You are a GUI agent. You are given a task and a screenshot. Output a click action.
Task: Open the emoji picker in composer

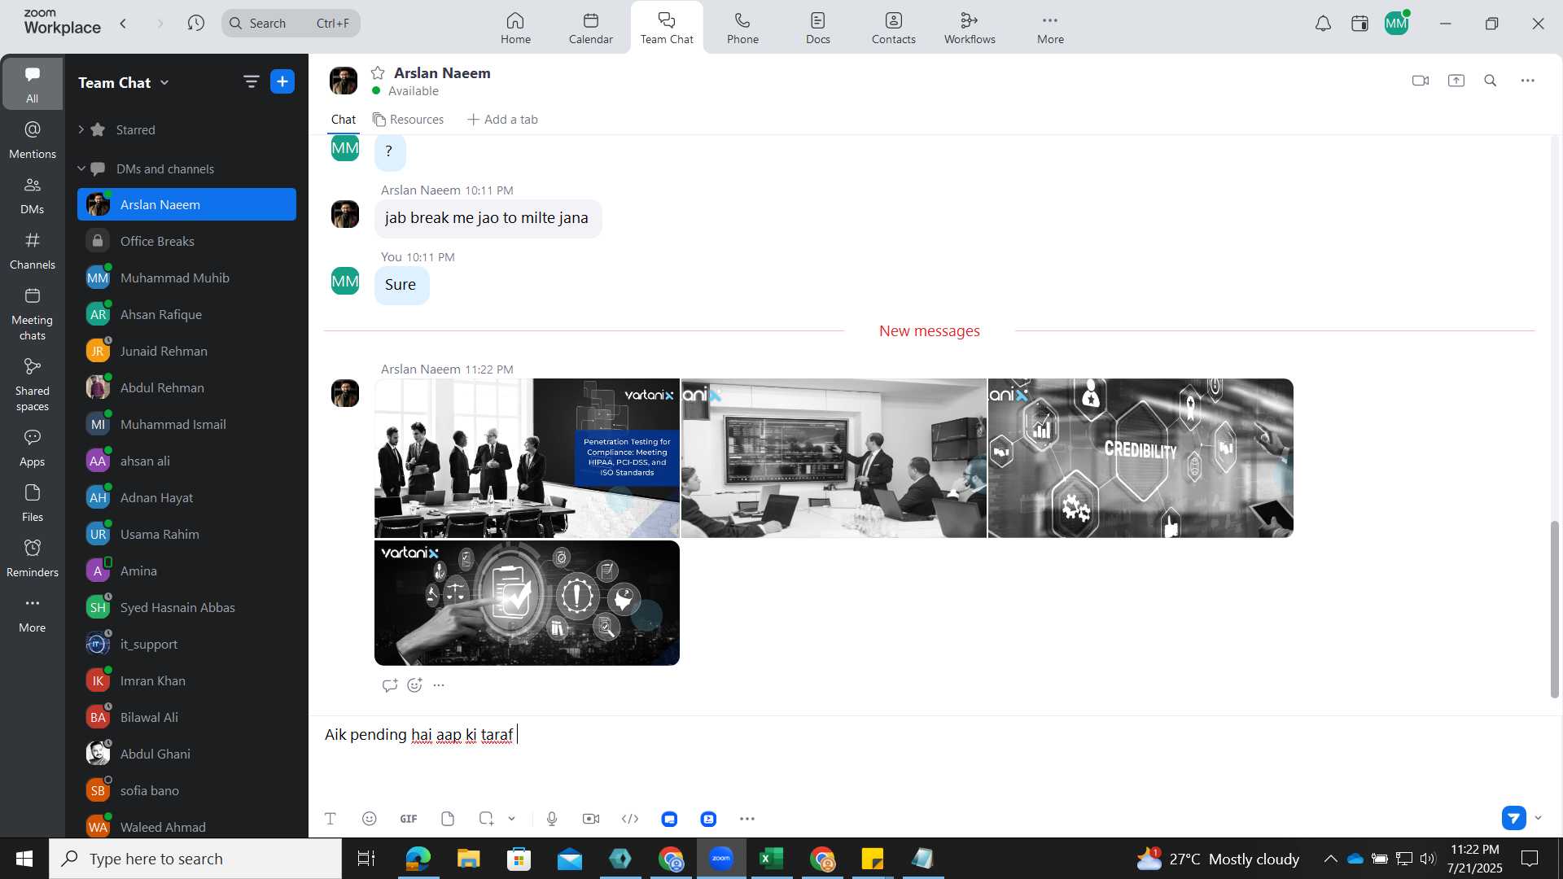click(x=370, y=819)
